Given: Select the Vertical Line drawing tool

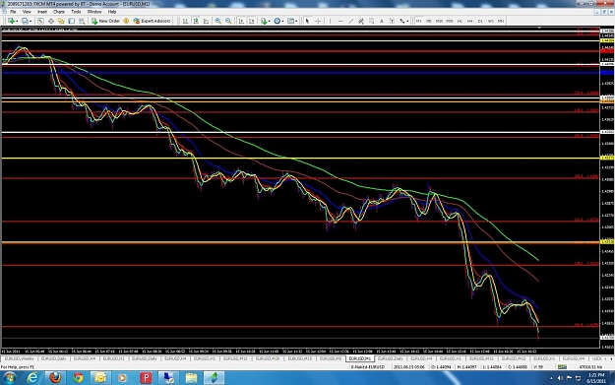Looking at the screenshot, I should 330,21.
